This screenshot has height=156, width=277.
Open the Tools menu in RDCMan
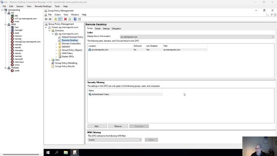tap(57, 6)
